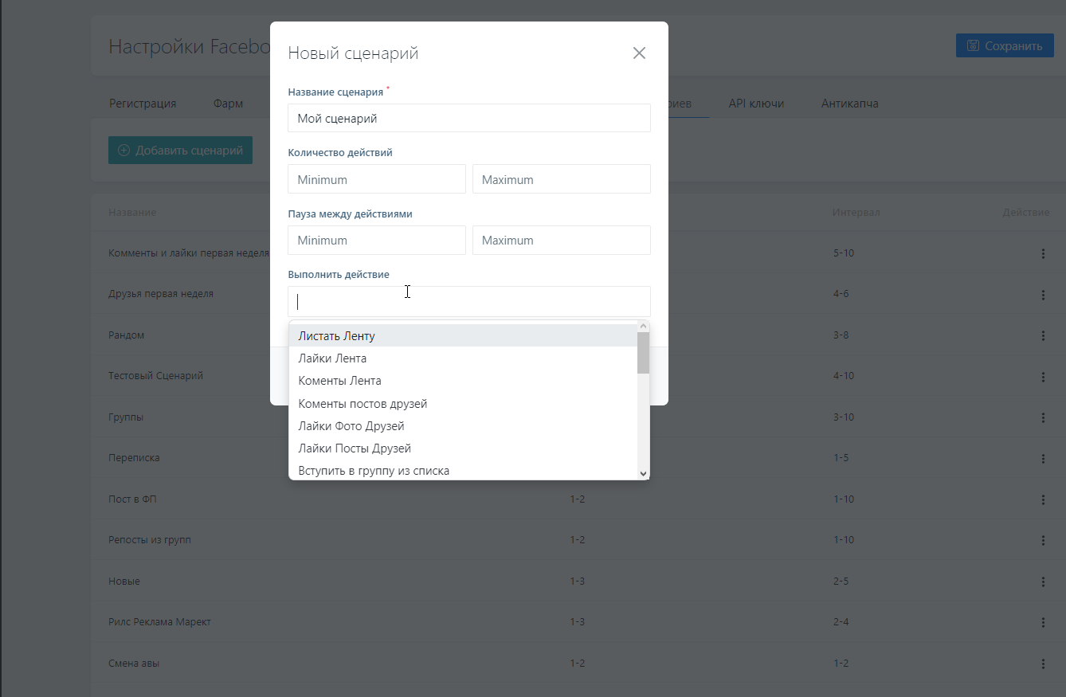The height and width of the screenshot is (697, 1066).
Task: Open the Антикапча tab
Action: 849,104
